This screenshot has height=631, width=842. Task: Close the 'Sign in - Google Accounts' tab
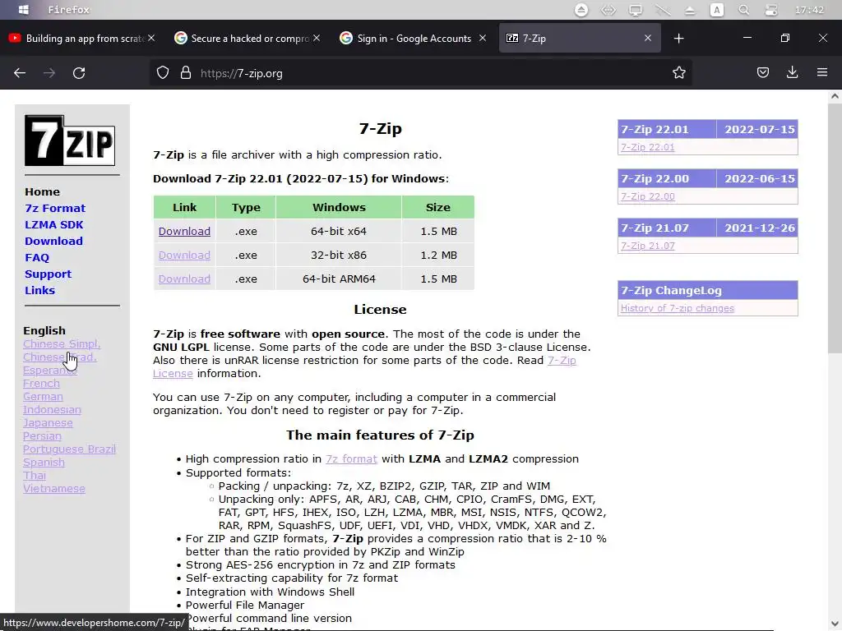pos(483,38)
